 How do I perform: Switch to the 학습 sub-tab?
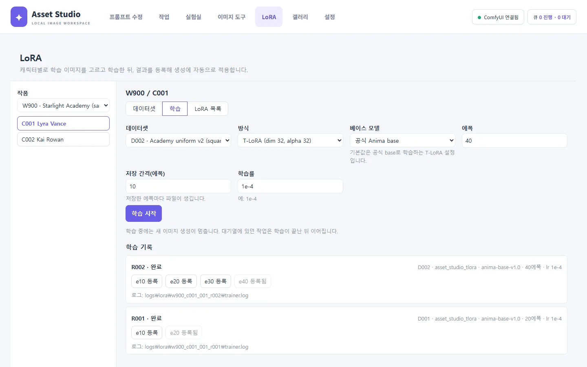click(175, 109)
